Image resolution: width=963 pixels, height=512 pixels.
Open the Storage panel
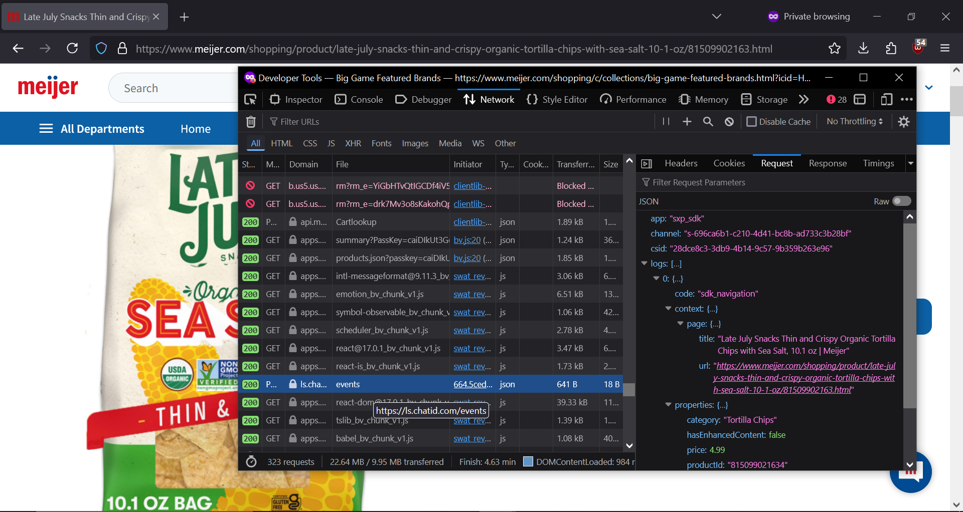tap(764, 100)
